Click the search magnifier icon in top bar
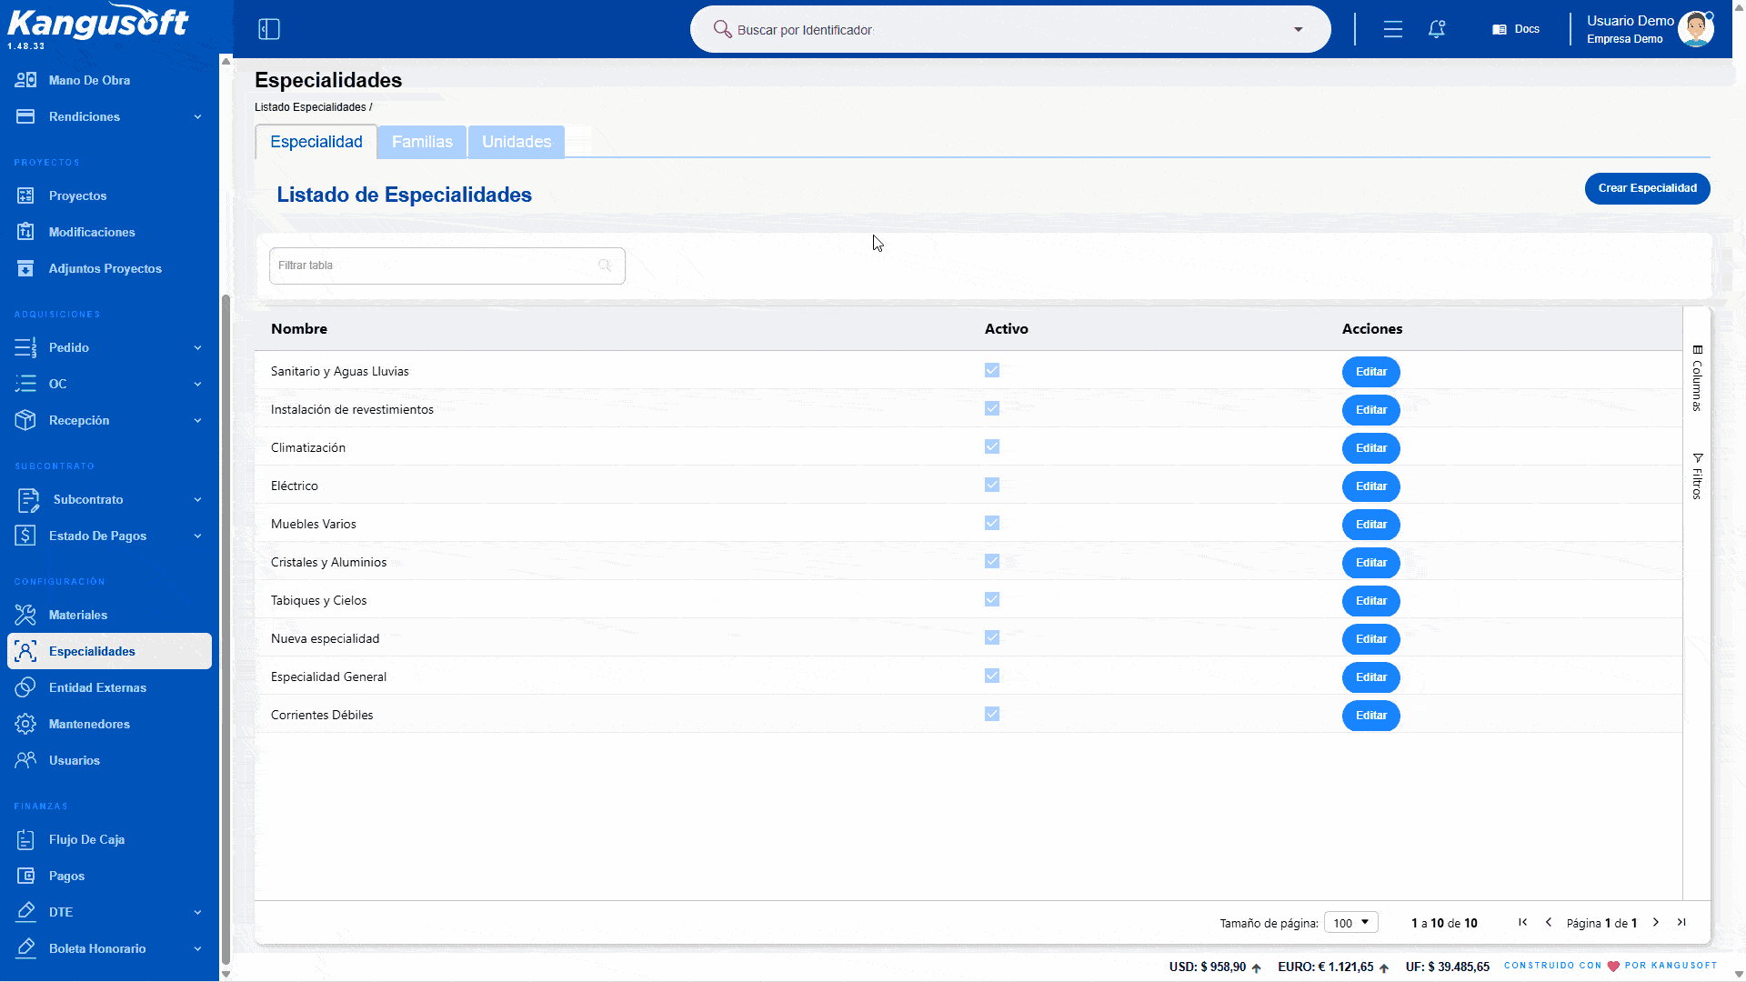Viewport: 1746px width, 982px height. pyautogui.click(x=722, y=29)
